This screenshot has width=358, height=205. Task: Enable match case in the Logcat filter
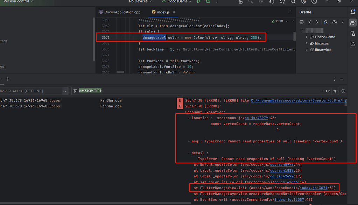click(328, 91)
